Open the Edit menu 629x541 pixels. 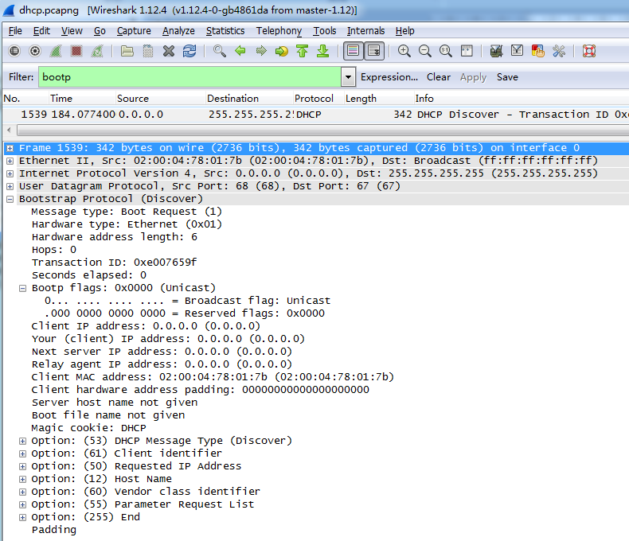(x=41, y=31)
